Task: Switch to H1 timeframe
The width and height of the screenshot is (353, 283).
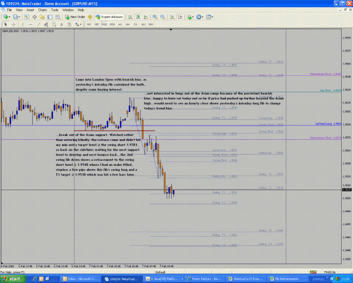Action: (x=120, y=24)
